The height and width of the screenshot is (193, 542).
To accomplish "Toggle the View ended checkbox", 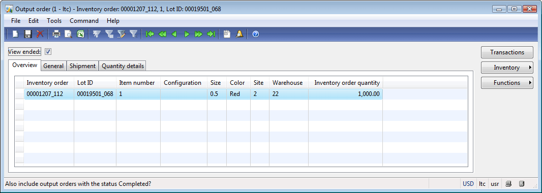I will click(x=48, y=52).
